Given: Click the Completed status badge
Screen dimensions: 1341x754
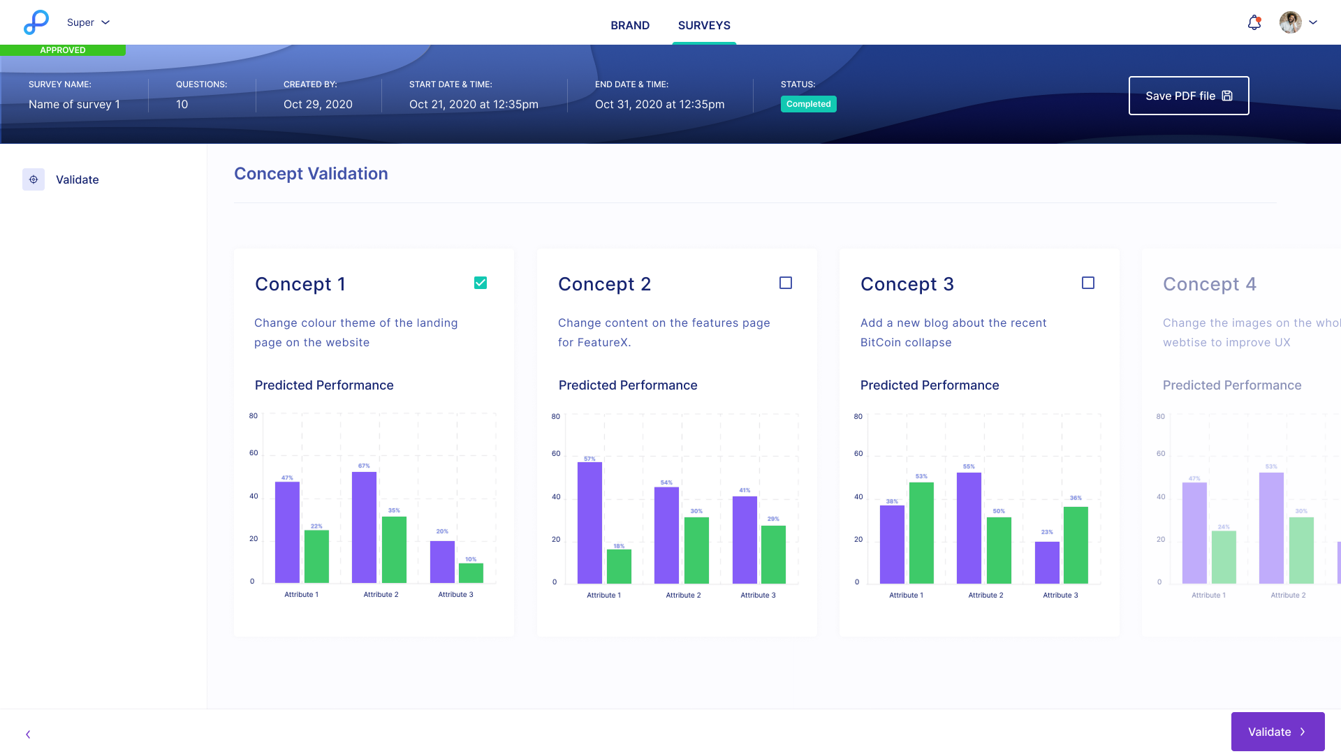Looking at the screenshot, I should [809, 103].
